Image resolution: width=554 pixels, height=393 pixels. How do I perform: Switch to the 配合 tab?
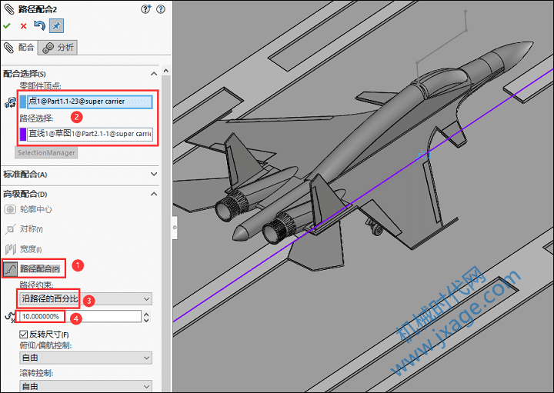[x=18, y=48]
